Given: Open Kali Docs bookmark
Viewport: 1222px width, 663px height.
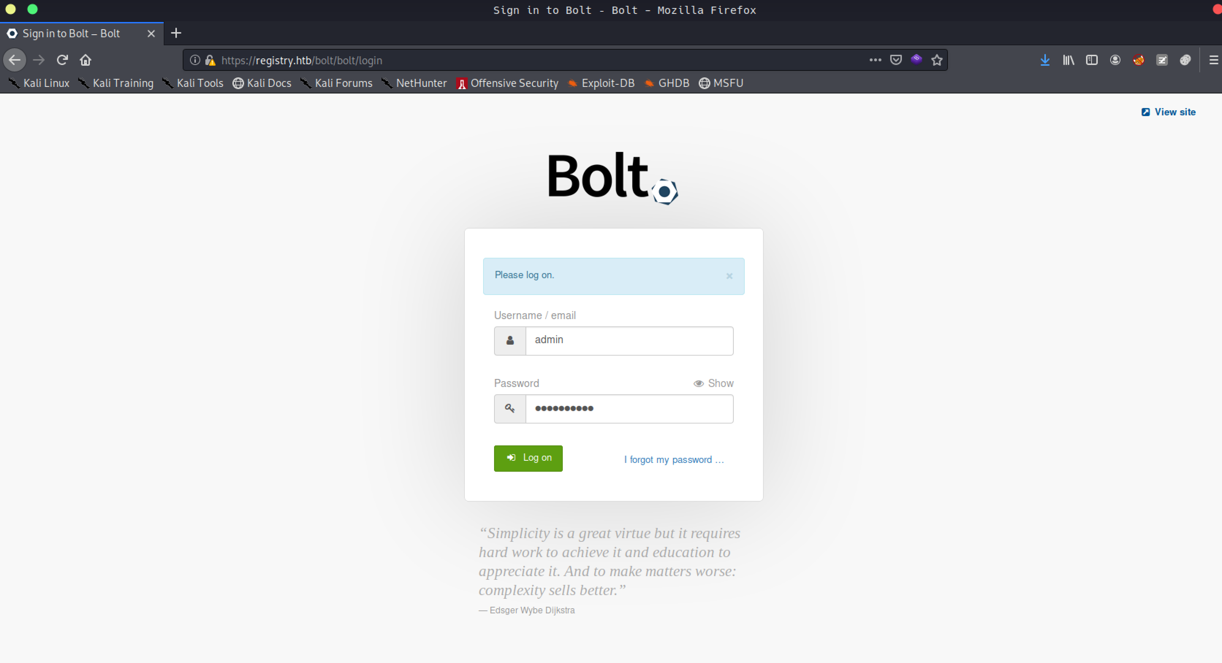Looking at the screenshot, I should 262,83.
